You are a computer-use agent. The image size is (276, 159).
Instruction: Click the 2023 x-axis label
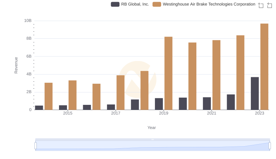point(260,113)
